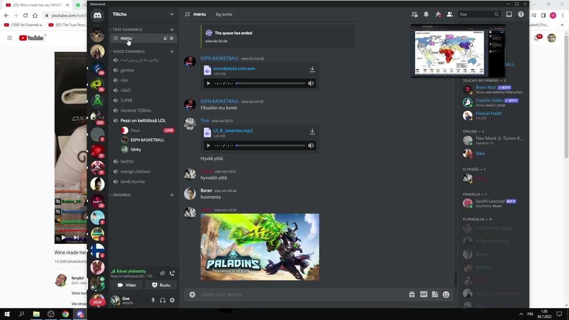Image resolution: width=569 pixels, height=320 pixels.
Task: Edit menu channel settings gear
Action: [x=172, y=38]
